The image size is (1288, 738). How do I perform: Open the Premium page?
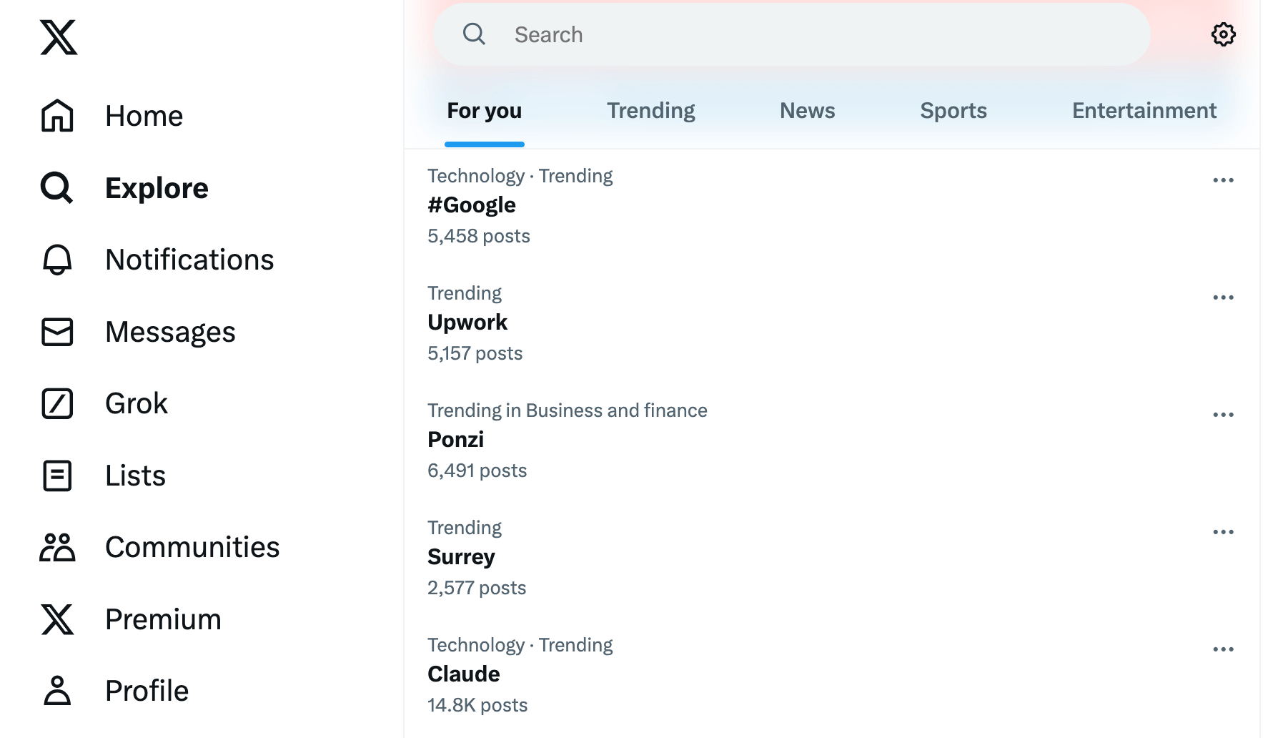163,619
